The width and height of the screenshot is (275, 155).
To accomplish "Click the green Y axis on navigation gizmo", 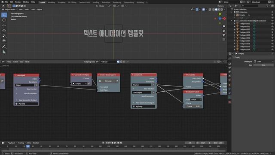I will click(x=220, y=14).
